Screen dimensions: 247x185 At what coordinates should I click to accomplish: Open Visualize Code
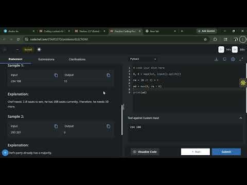point(145,152)
